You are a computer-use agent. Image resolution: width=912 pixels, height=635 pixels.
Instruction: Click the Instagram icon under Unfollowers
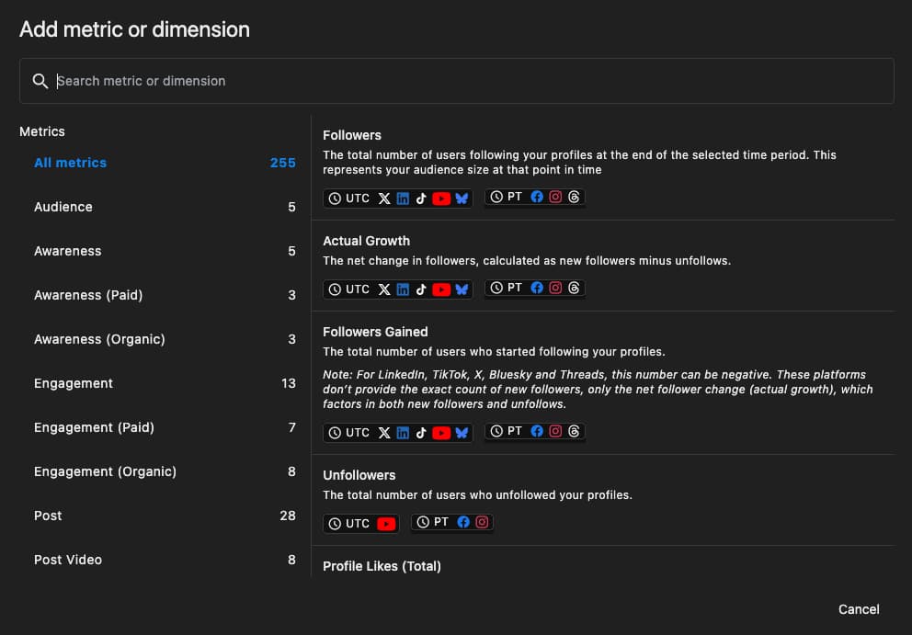point(482,522)
